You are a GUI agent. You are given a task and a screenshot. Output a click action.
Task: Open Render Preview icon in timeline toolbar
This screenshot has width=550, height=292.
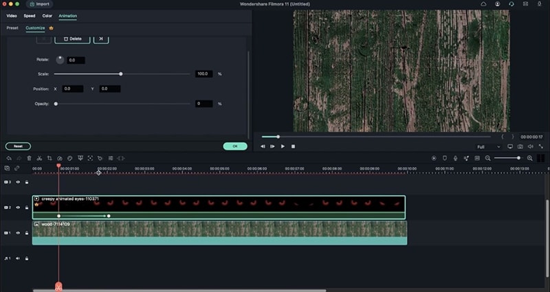pos(434,159)
